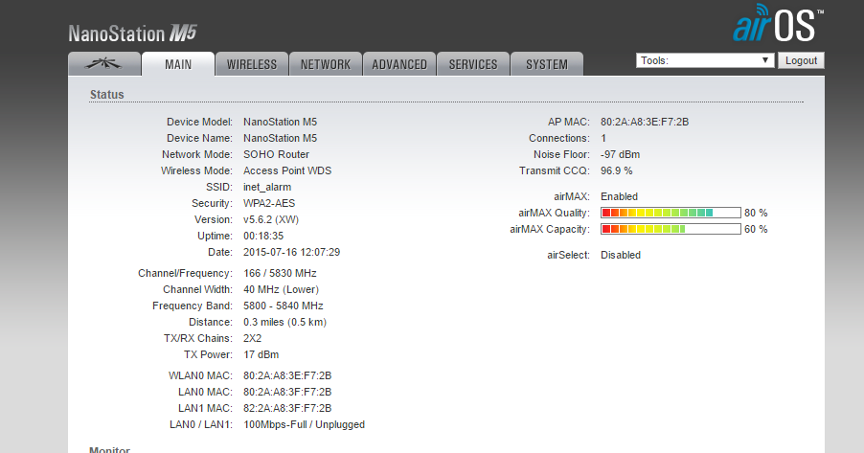Open the NETWORK tab

(326, 64)
